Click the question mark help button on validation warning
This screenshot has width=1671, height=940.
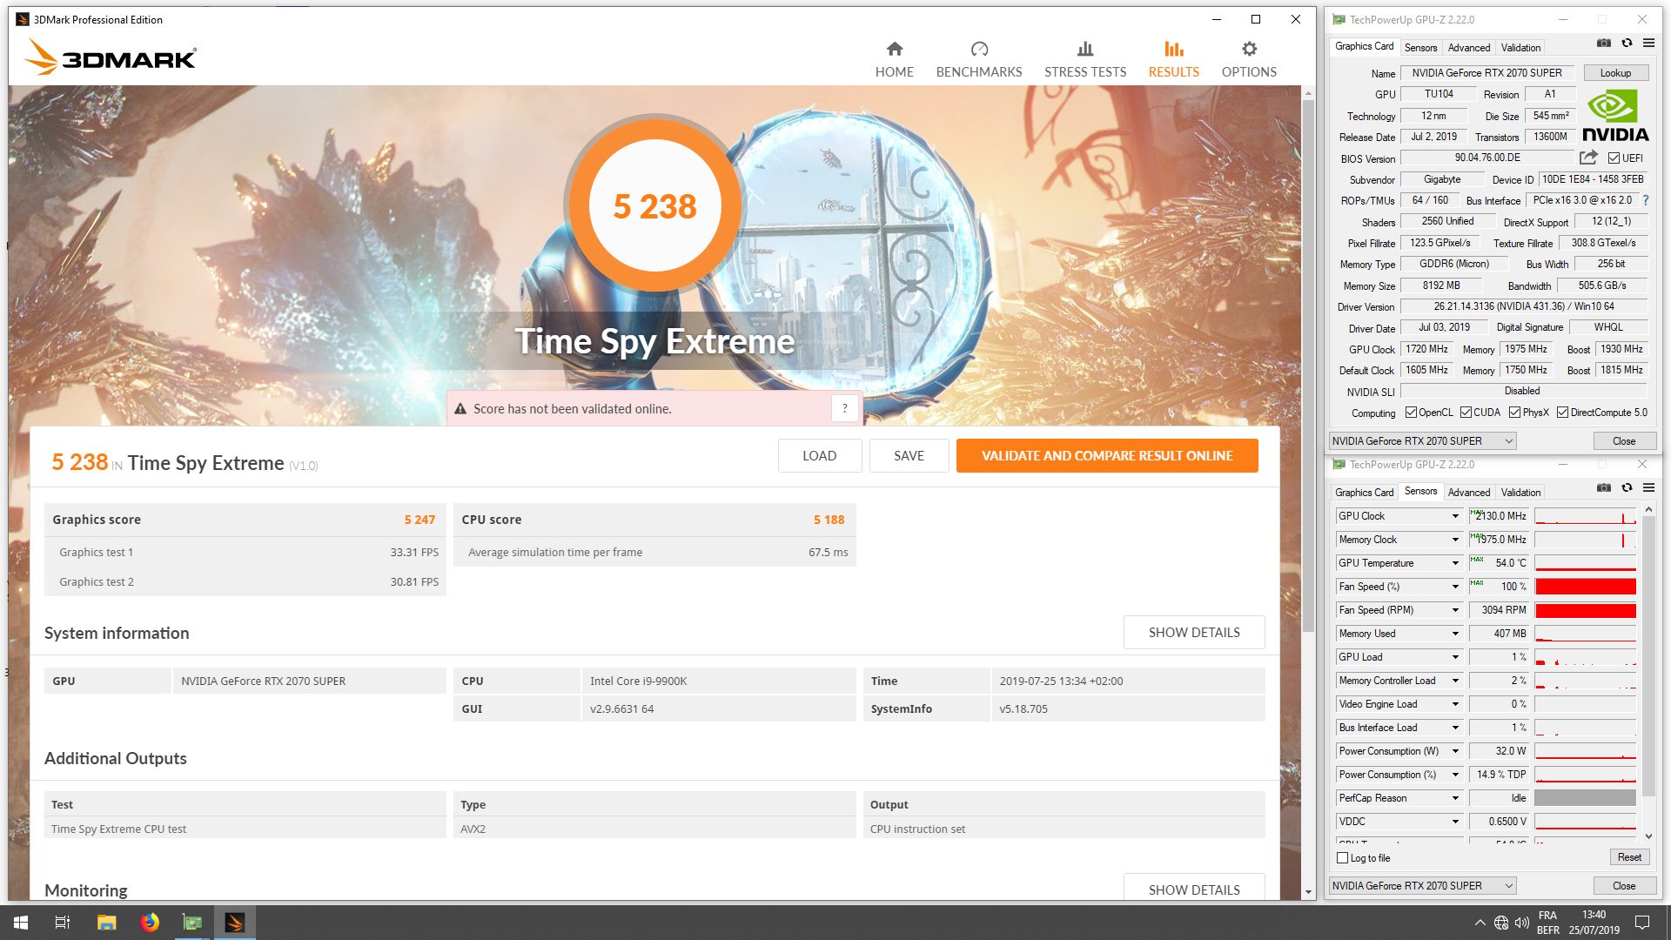pyautogui.click(x=844, y=408)
